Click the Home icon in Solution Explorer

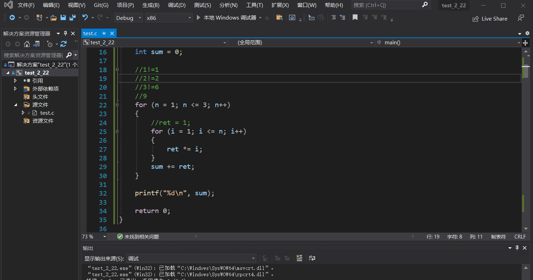coord(27,44)
